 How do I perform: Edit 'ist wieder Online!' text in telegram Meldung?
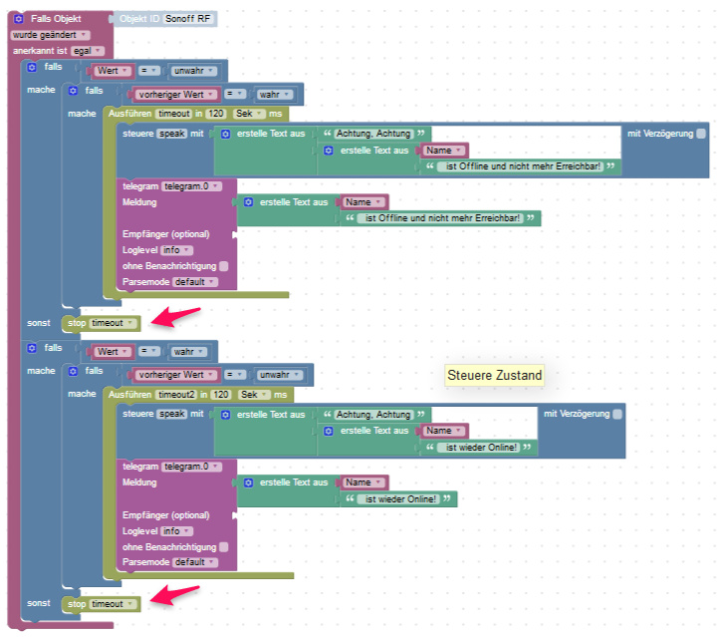(x=398, y=499)
